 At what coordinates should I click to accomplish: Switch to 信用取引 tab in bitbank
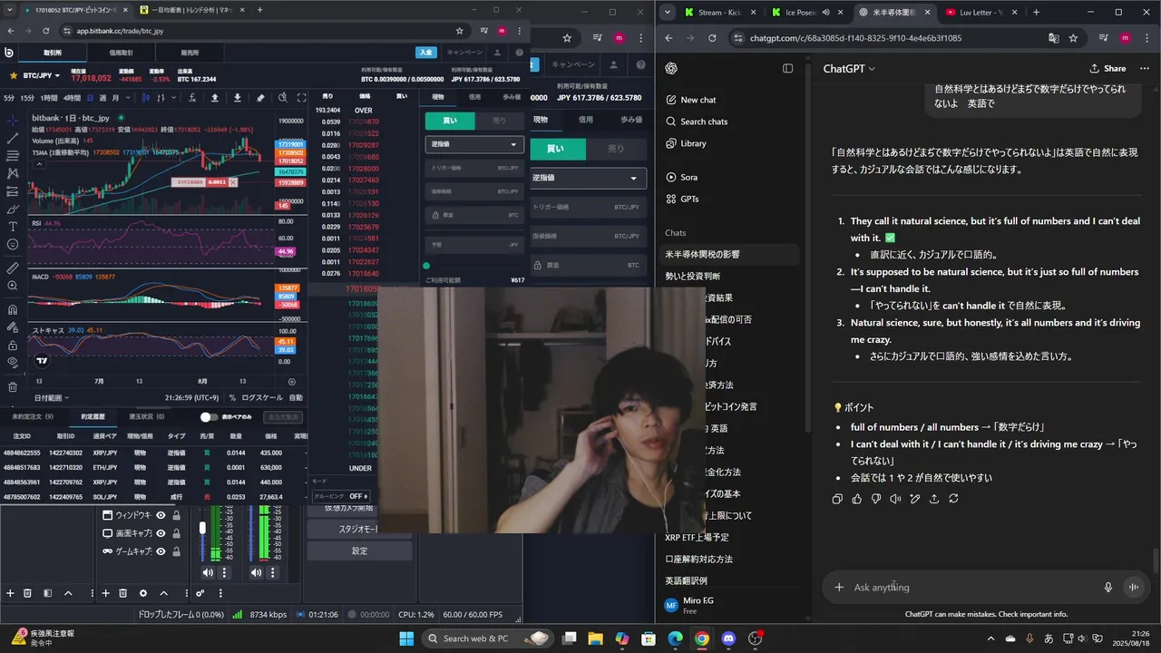point(121,53)
